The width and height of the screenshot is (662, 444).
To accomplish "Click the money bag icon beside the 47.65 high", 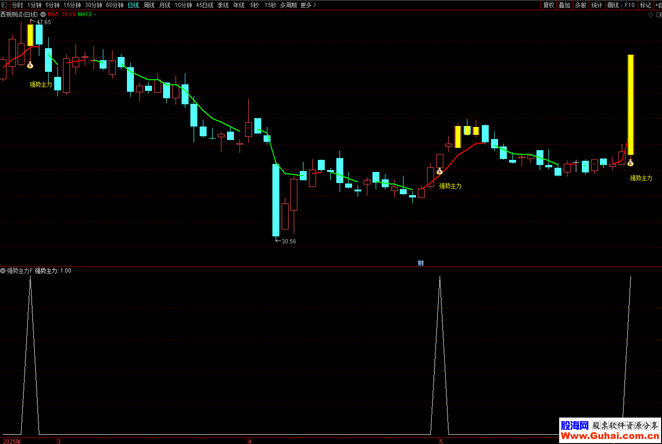I will click(30, 65).
